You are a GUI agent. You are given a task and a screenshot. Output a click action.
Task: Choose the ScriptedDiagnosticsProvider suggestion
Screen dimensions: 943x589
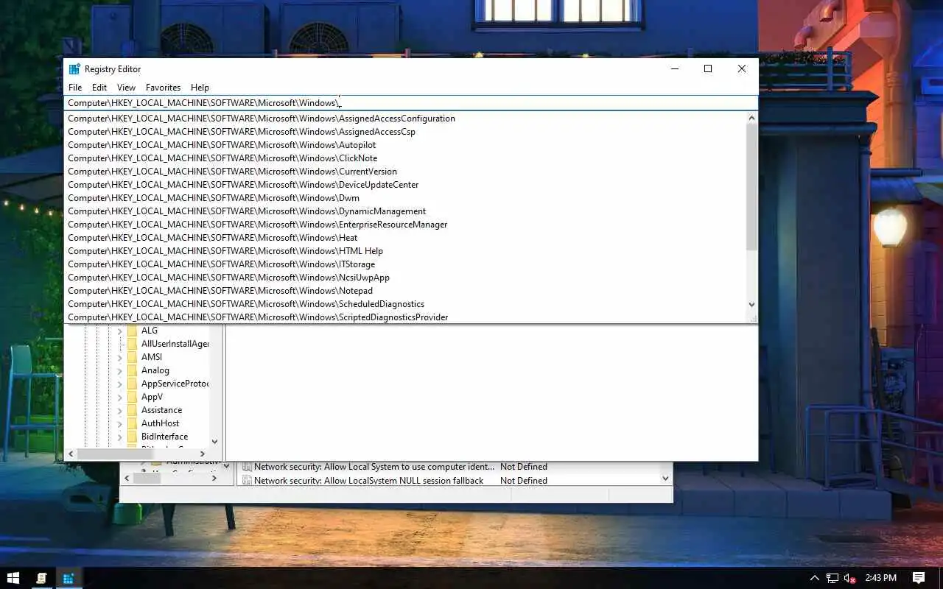pos(405,317)
